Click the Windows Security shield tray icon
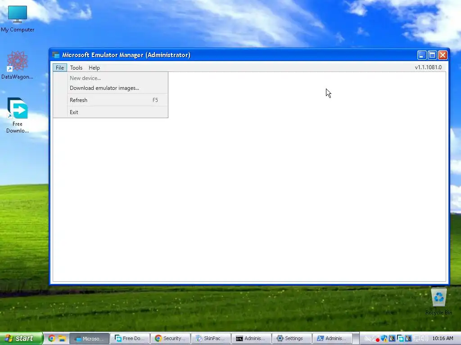Image resolution: width=461 pixels, height=345 pixels. tap(384, 339)
